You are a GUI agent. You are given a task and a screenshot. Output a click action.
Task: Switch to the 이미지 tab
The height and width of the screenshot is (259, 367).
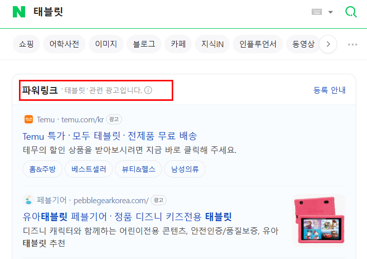point(106,44)
